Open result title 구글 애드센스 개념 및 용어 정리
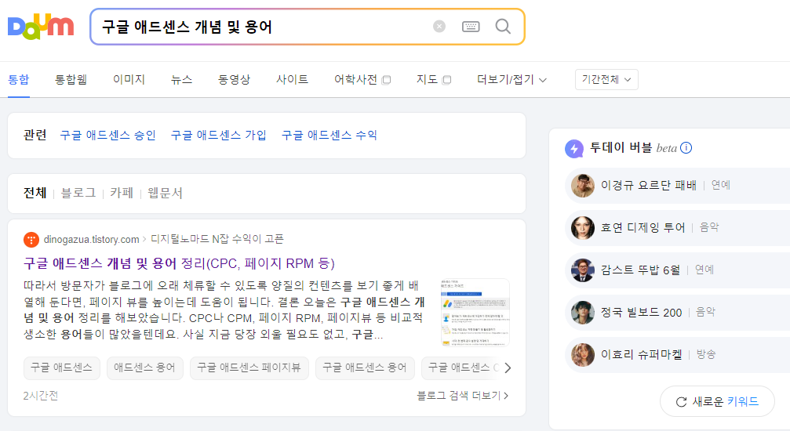The width and height of the screenshot is (790, 431). click(x=179, y=263)
